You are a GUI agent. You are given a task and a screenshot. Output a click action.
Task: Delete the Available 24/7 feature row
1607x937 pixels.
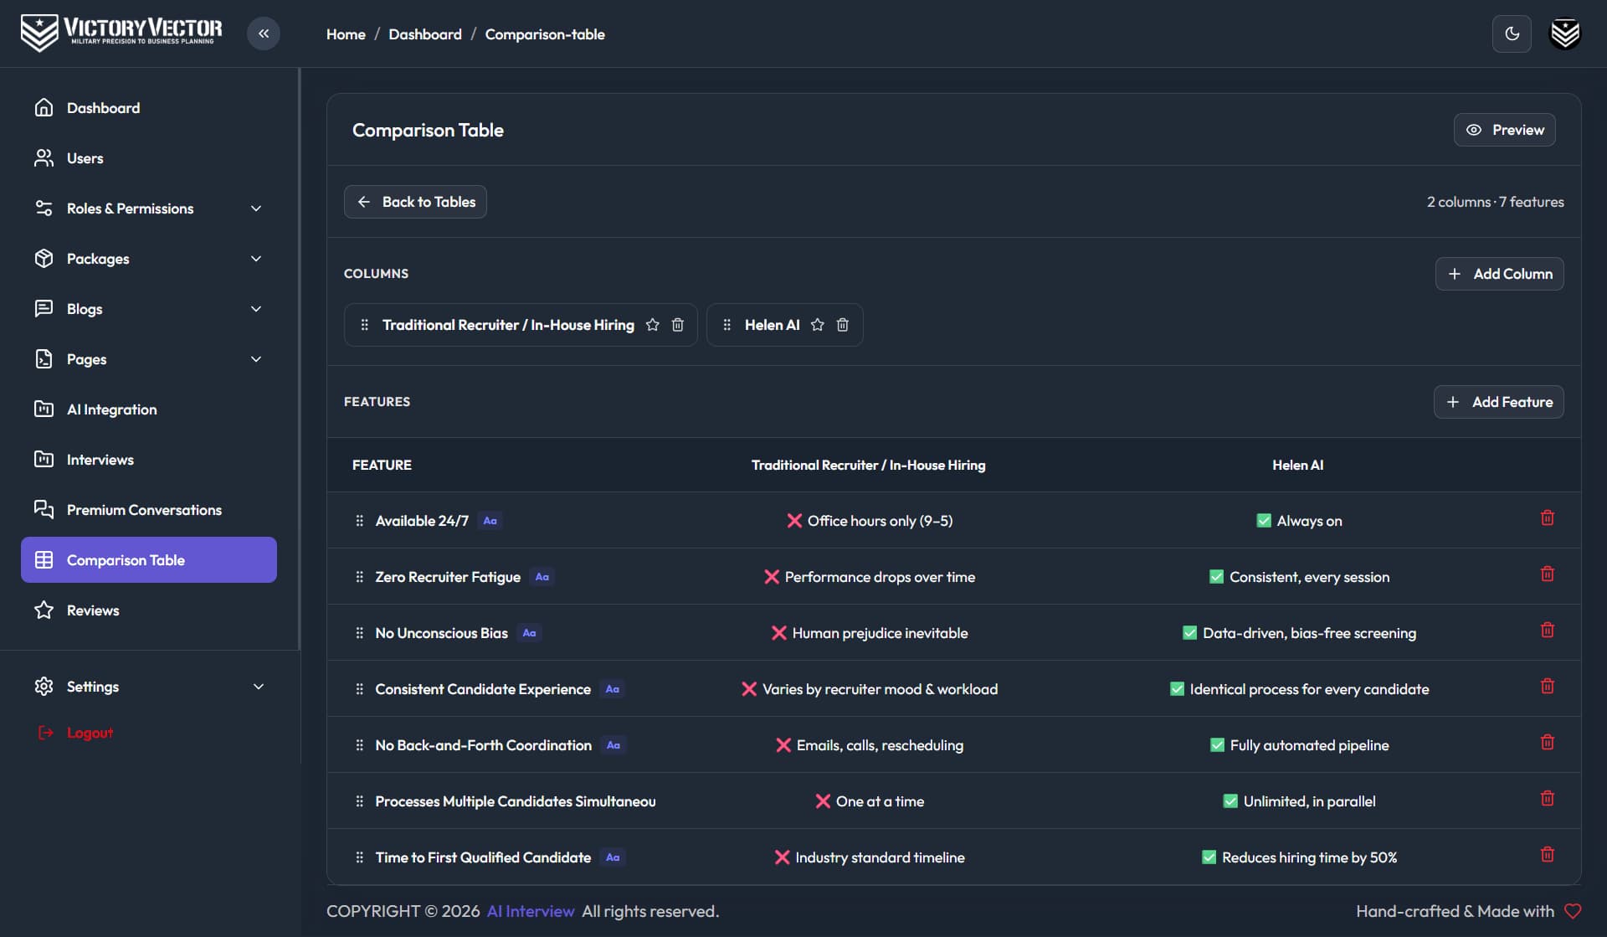click(x=1548, y=518)
